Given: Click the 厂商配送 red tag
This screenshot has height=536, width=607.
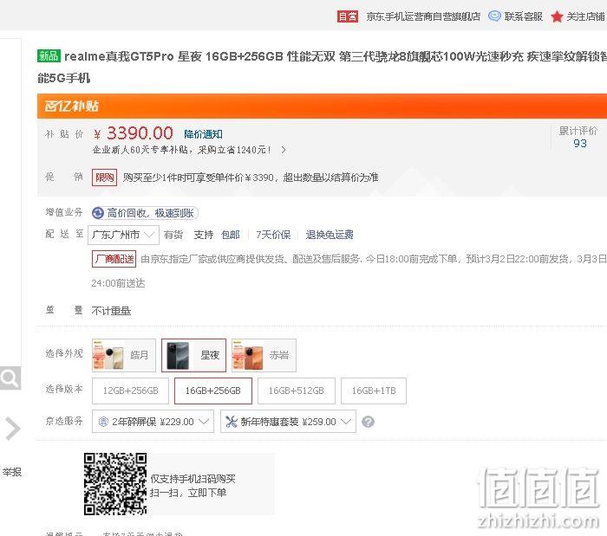Looking at the screenshot, I should pos(114,259).
